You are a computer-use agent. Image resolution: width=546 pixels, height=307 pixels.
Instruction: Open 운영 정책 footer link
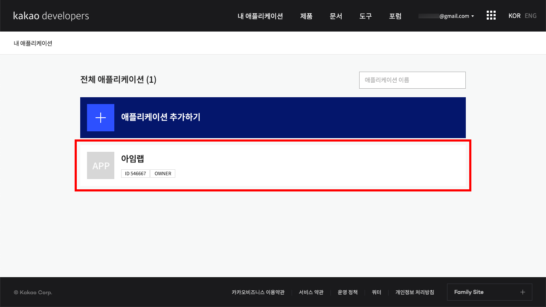[348, 293]
